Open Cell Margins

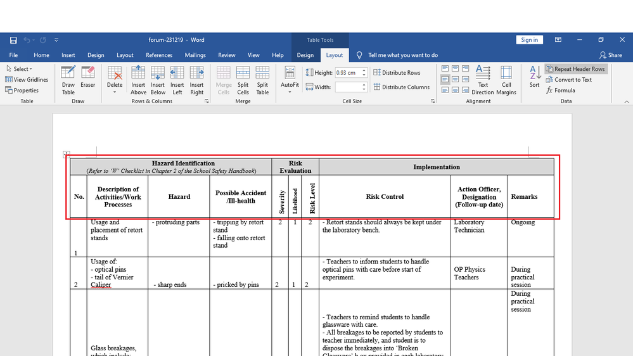(506, 80)
